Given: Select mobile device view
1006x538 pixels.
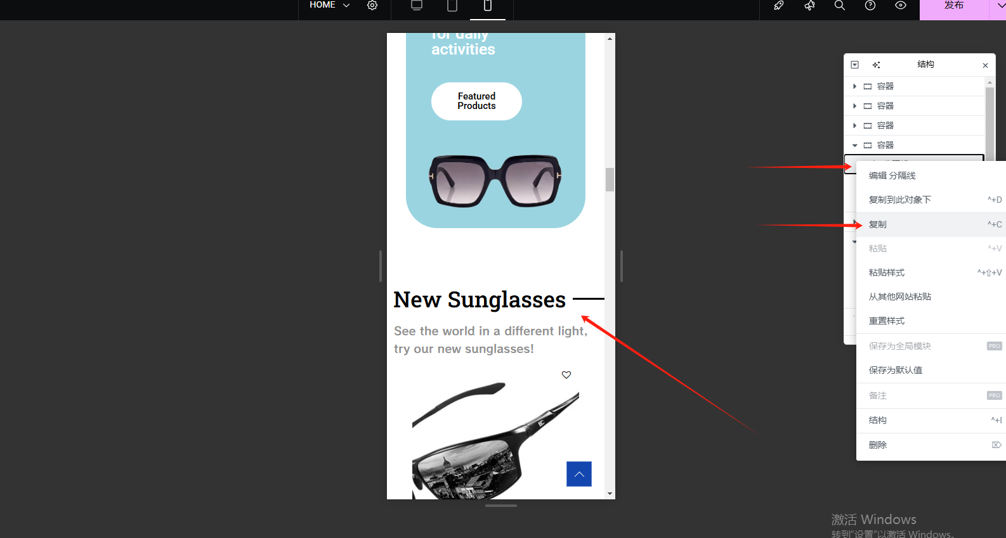Looking at the screenshot, I should [488, 6].
